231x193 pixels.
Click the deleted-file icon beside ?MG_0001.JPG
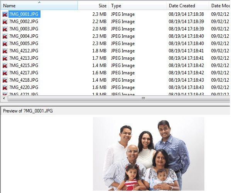5,14
